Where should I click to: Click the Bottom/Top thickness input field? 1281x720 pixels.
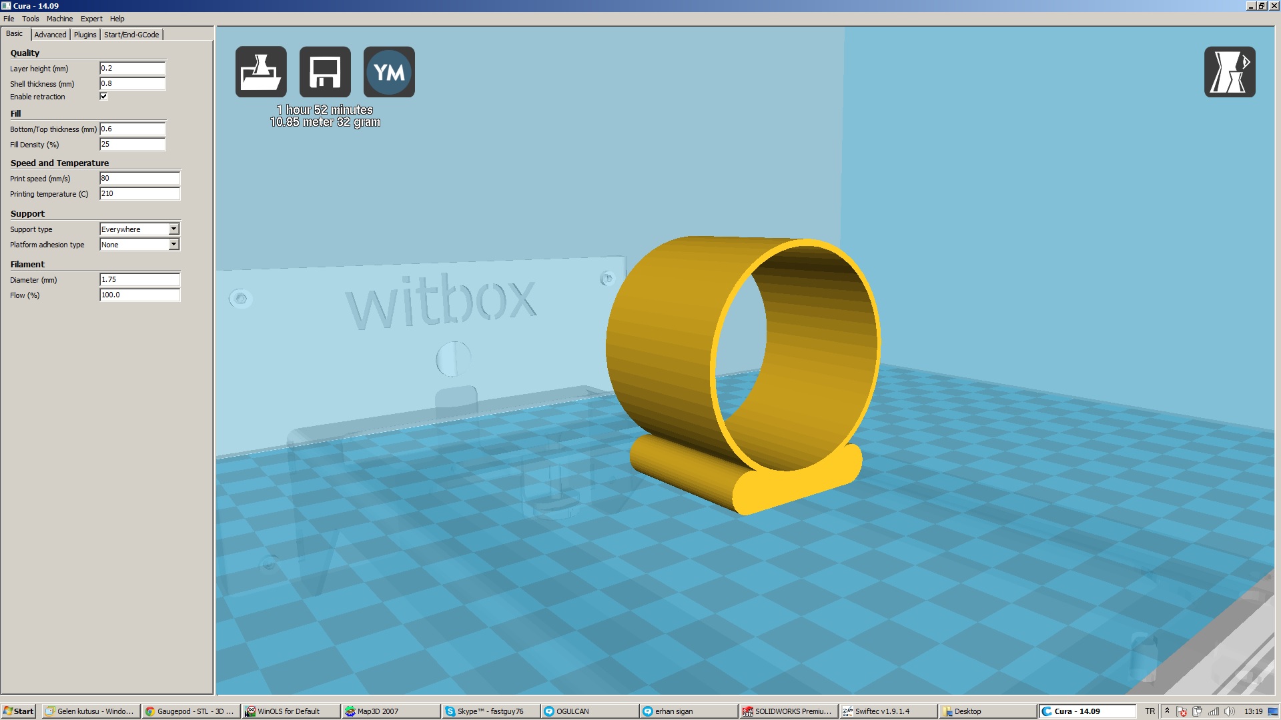132,129
